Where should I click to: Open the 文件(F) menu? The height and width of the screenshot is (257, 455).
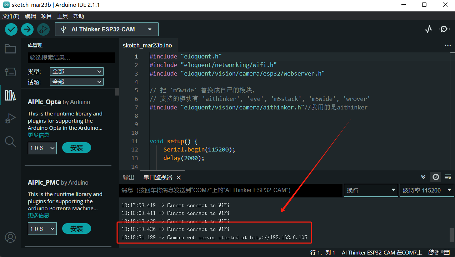click(11, 16)
